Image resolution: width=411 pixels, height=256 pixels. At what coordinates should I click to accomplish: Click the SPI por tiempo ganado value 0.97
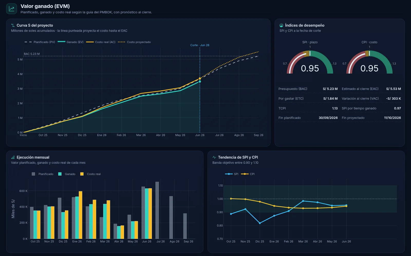[397, 108]
